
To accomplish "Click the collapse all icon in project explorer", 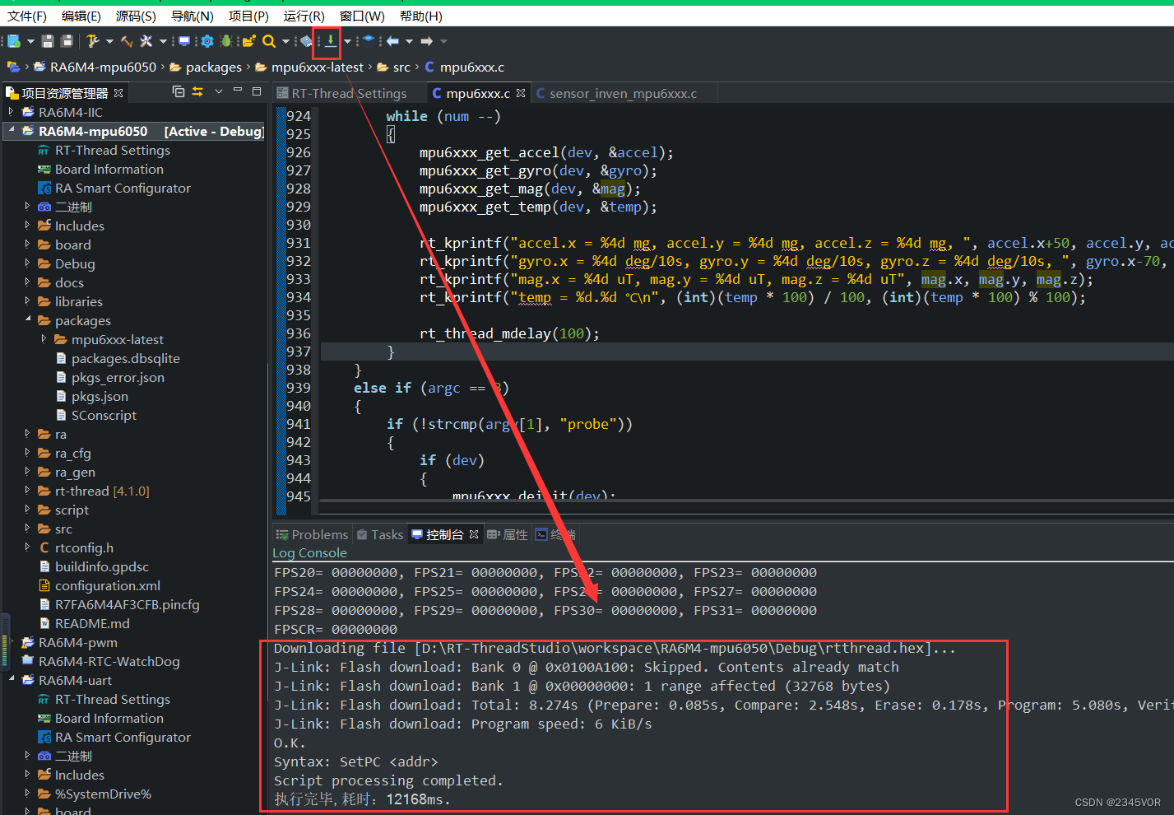I will pos(178,91).
